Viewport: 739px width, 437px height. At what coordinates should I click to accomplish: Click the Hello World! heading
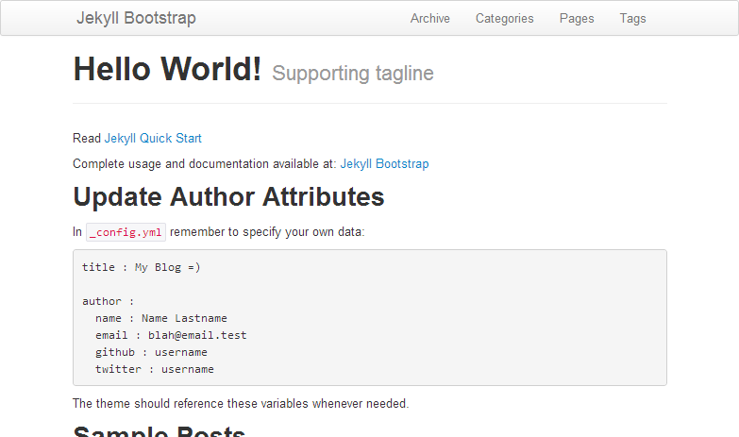[167, 69]
